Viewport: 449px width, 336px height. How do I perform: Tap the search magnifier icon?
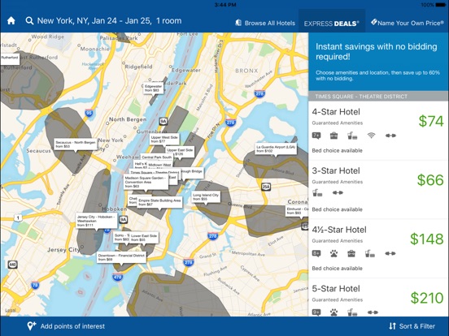point(29,20)
